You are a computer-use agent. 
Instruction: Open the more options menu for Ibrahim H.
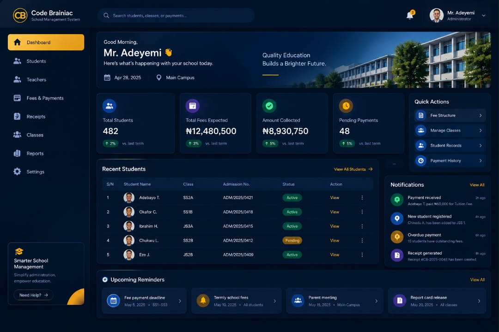pos(362,226)
